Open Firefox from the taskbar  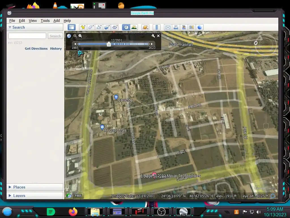coord(73,212)
